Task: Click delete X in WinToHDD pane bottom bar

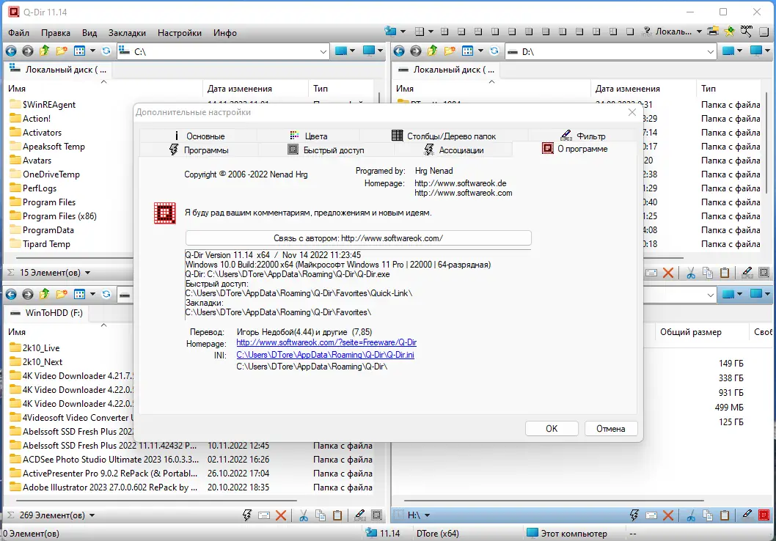Action: click(x=281, y=515)
